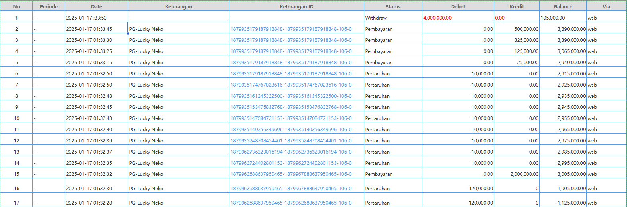Click the ID link starting with 1879962736323016194
627x207 pixels.
[x=291, y=152]
